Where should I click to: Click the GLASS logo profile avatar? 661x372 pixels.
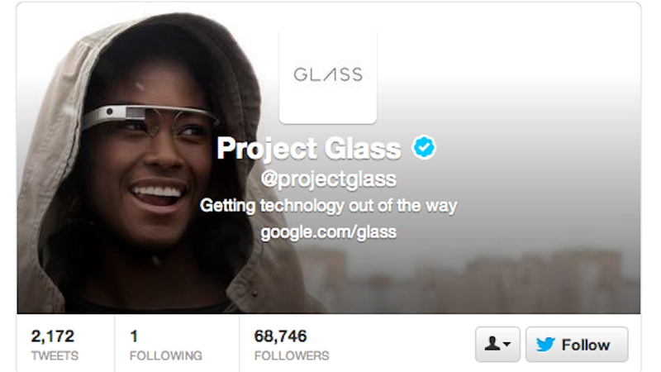click(328, 76)
